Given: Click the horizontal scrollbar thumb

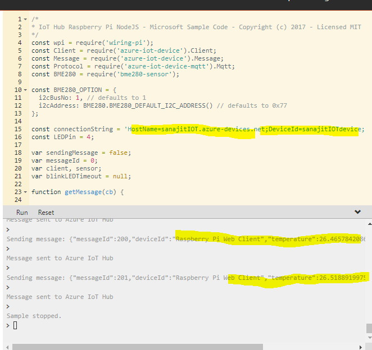Looking at the screenshot, I should tap(138, 347).
